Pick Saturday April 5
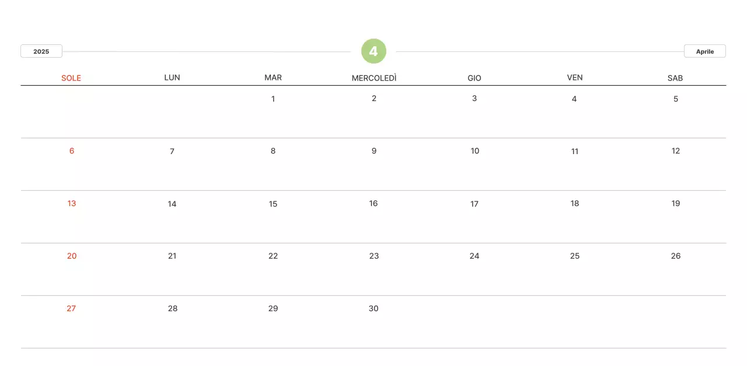The image size is (747, 366). 676,99
